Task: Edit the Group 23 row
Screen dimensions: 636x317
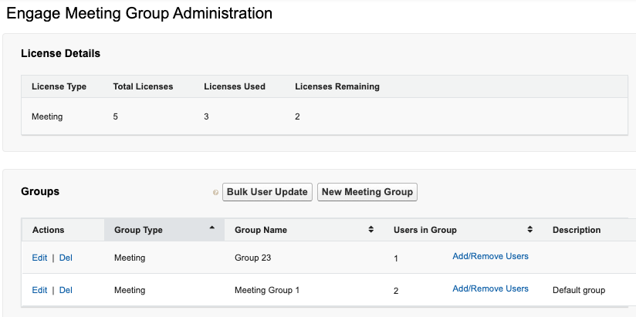Action: [39, 258]
